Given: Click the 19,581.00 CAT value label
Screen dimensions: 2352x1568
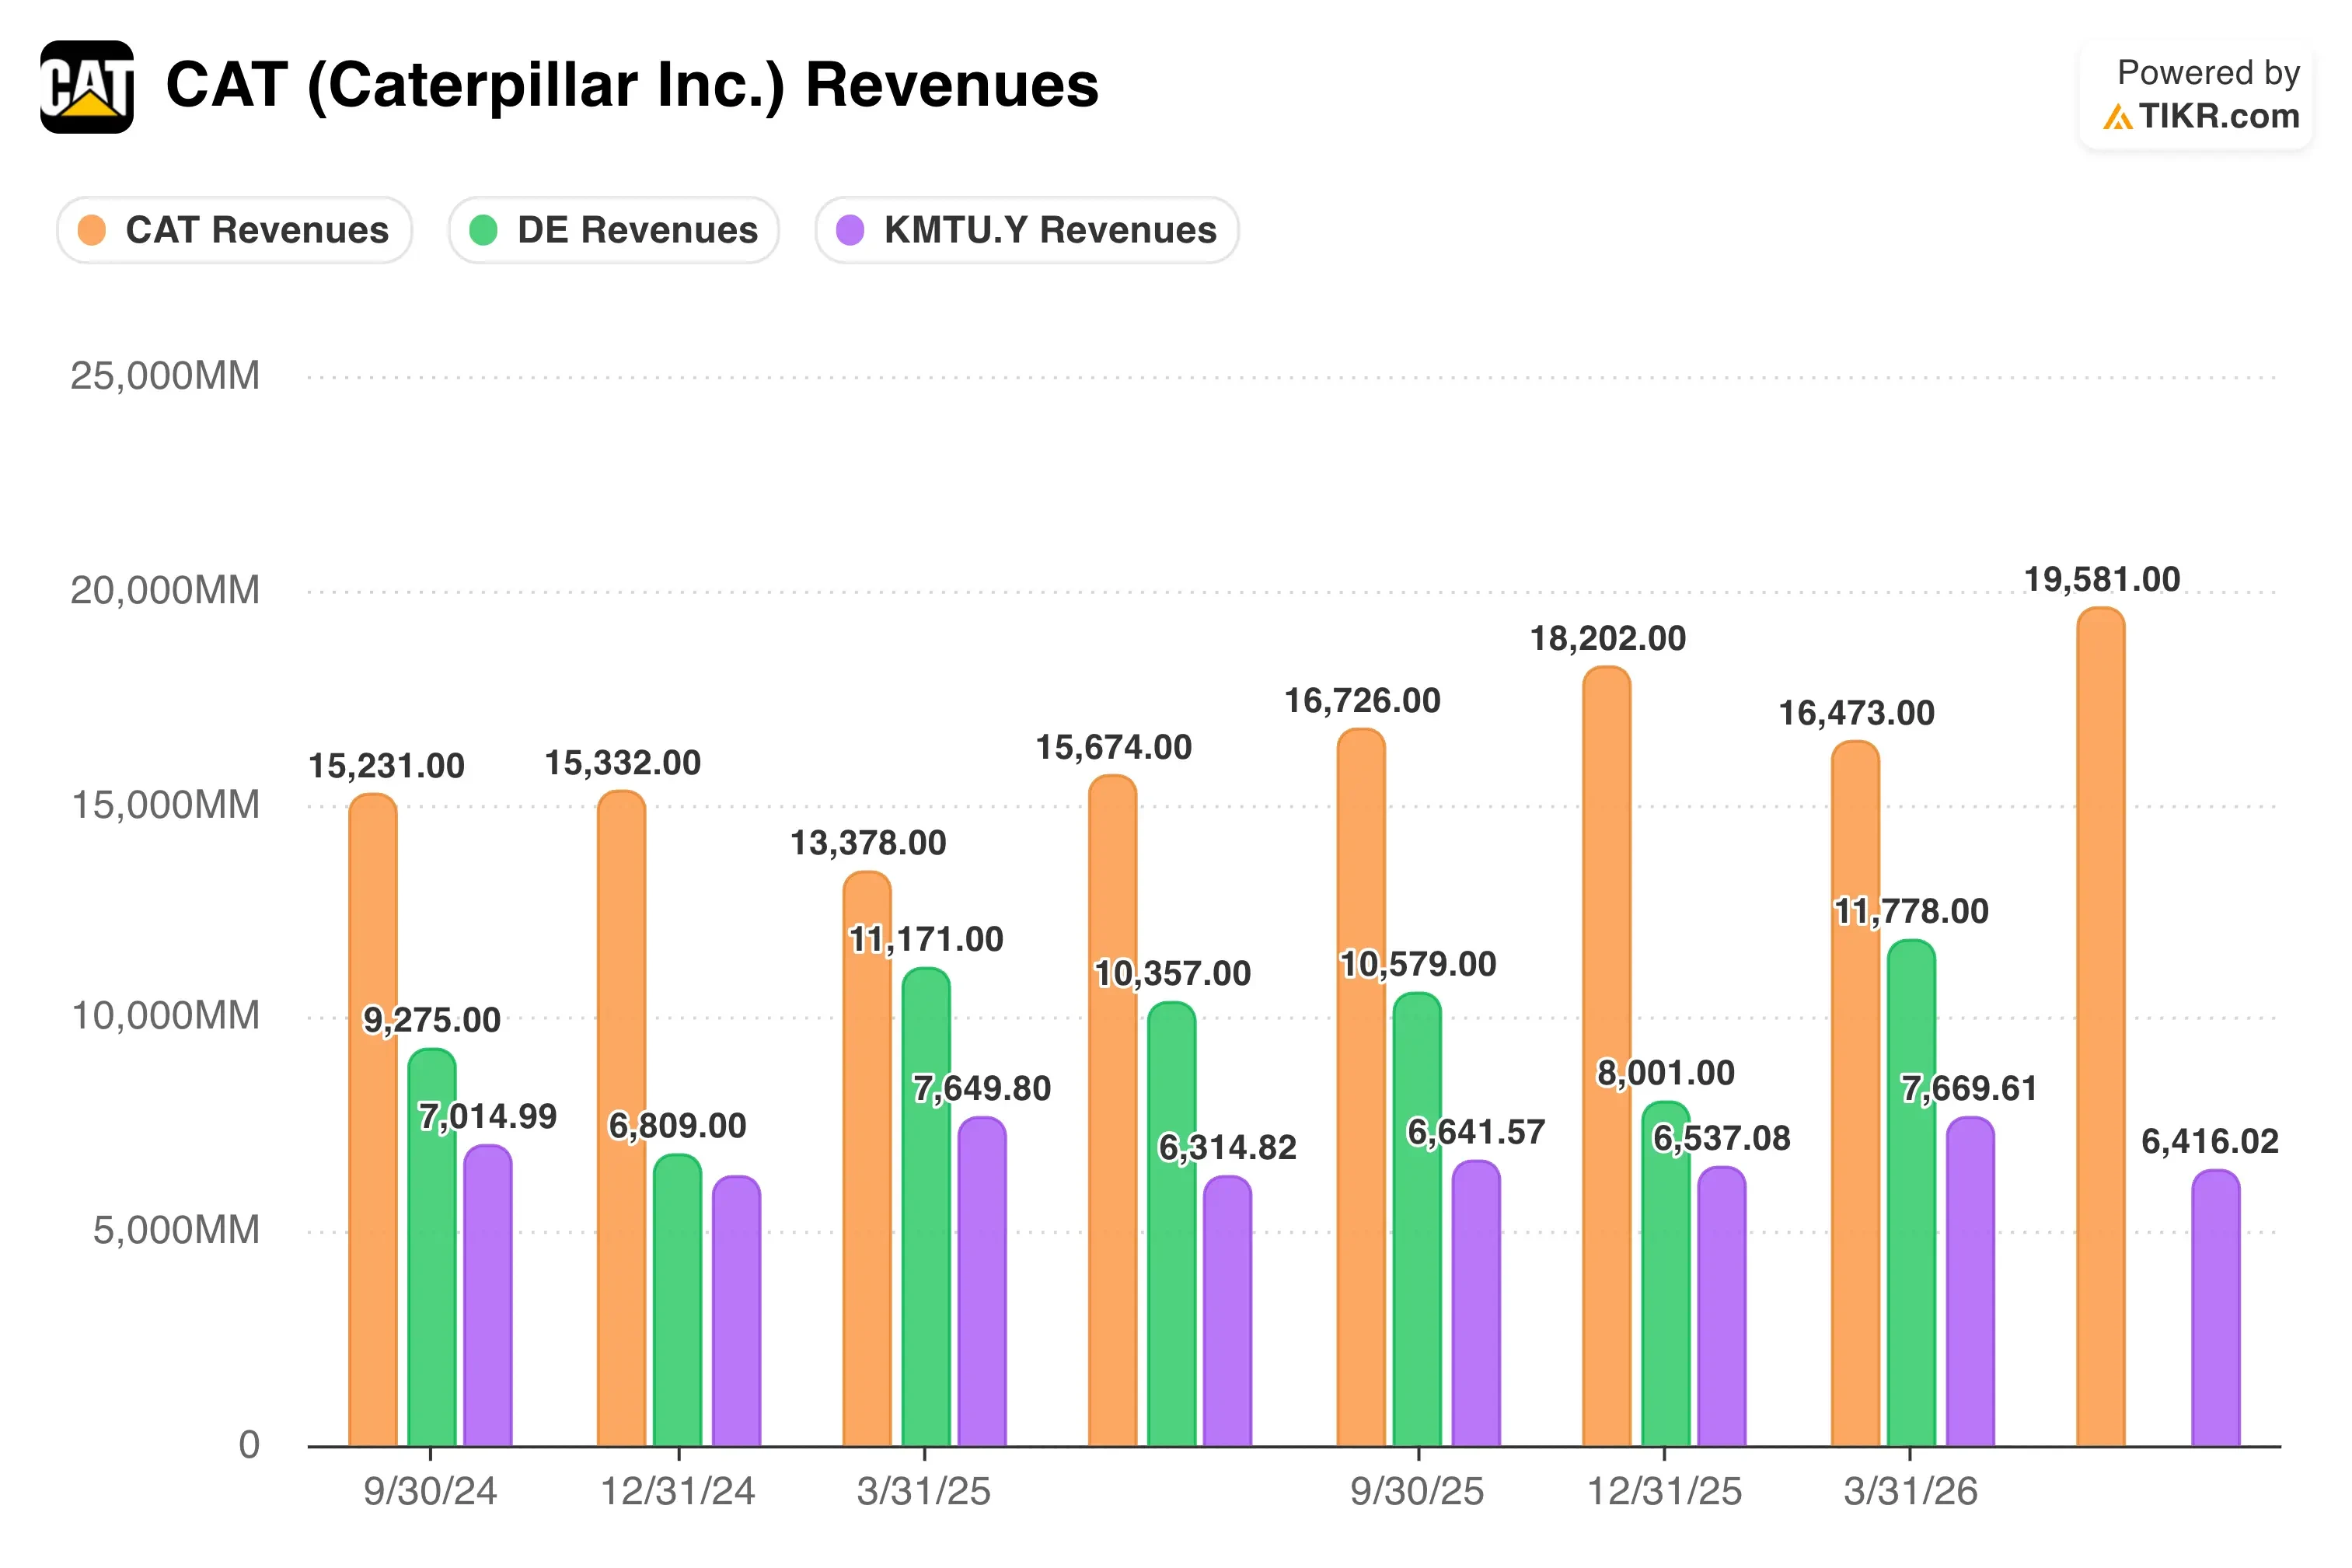Looking at the screenshot, I should click(2103, 580).
